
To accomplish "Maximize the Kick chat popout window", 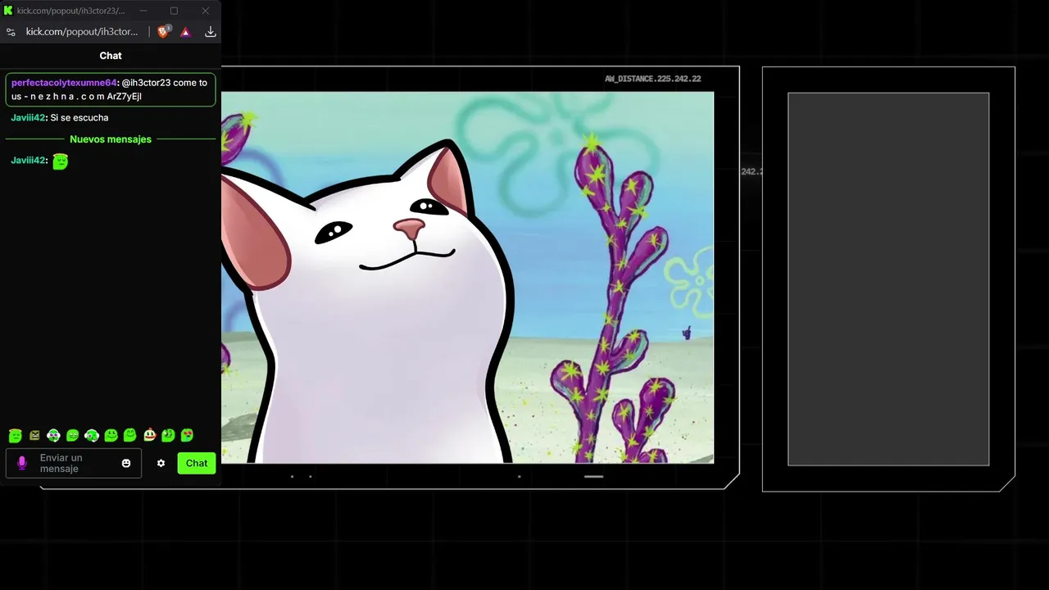I will coord(174,11).
